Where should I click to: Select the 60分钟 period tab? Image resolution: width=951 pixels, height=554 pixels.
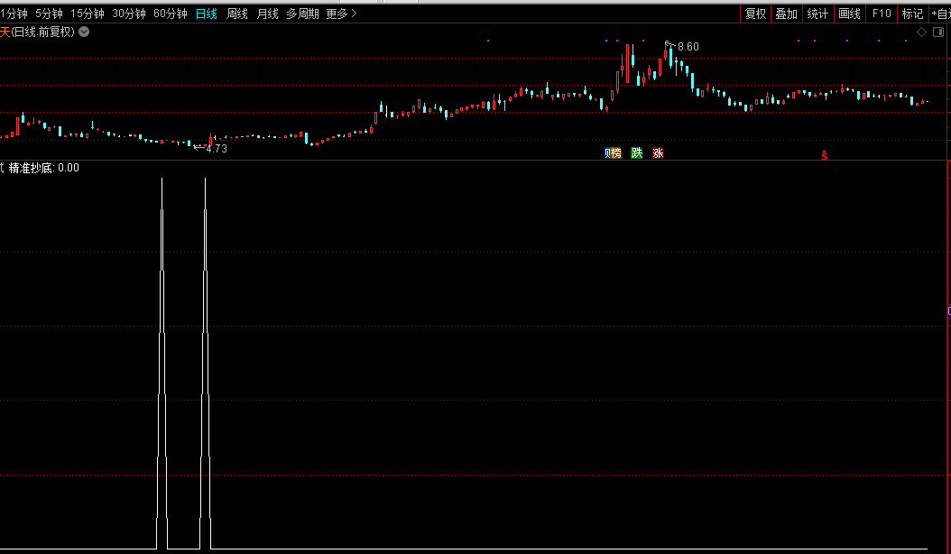171,14
